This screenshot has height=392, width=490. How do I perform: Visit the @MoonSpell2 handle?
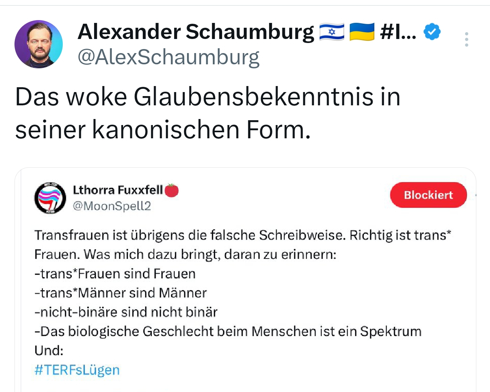pos(112,206)
